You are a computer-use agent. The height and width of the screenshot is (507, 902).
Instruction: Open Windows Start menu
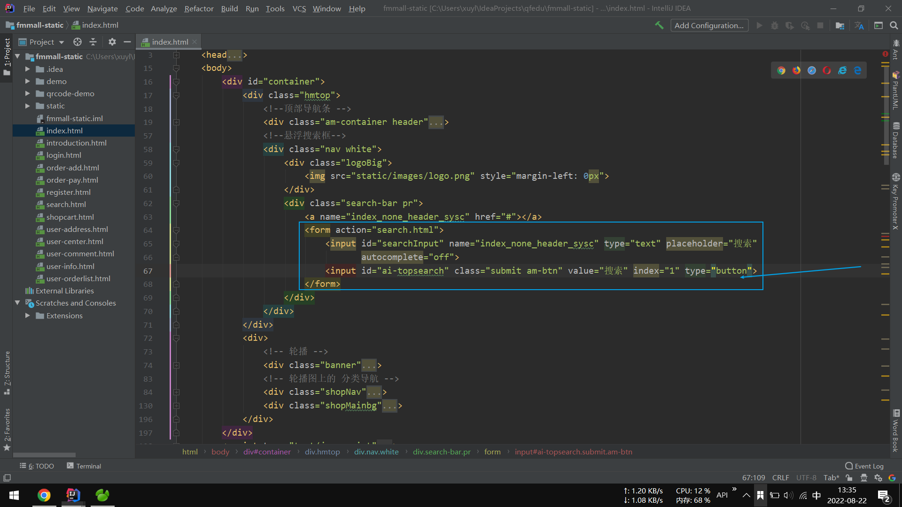[x=14, y=495]
